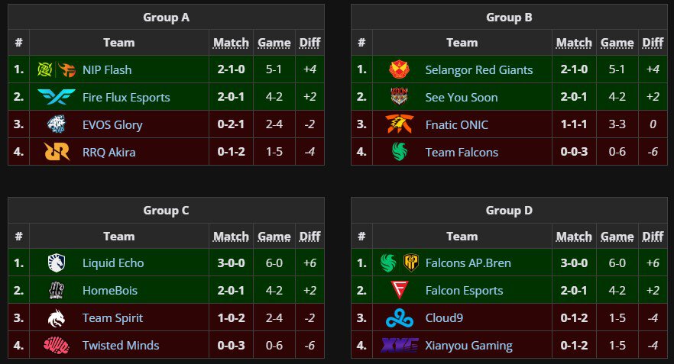Click the Cloud9 blue cloud logo
The height and width of the screenshot is (364, 674).
(x=400, y=318)
